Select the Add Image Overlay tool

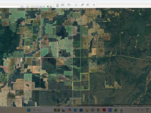(x=41, y=7)
